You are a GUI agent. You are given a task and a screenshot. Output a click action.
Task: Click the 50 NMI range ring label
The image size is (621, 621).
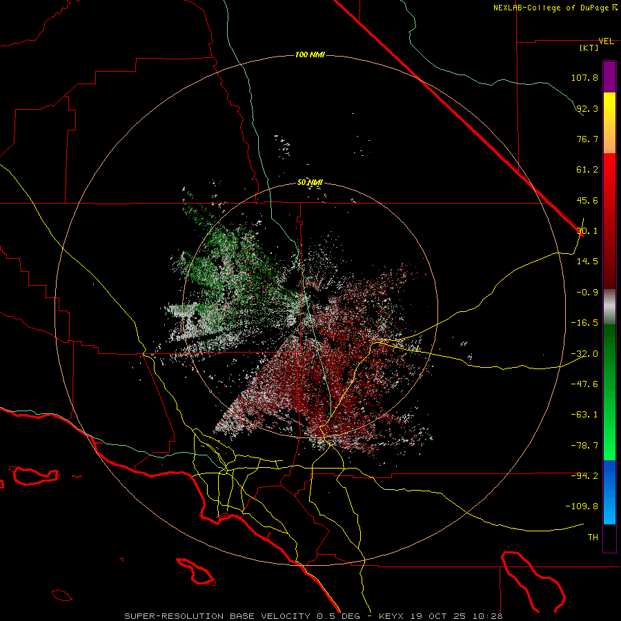click(310, 183)
